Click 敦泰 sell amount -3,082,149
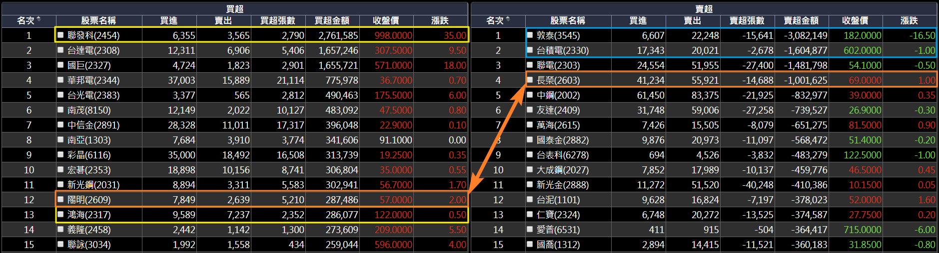 [806, 35]
